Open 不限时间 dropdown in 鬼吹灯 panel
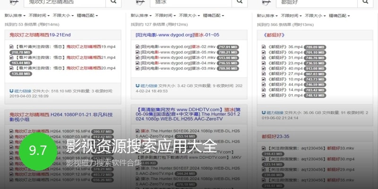378x189 pixels. pos(39,16)
